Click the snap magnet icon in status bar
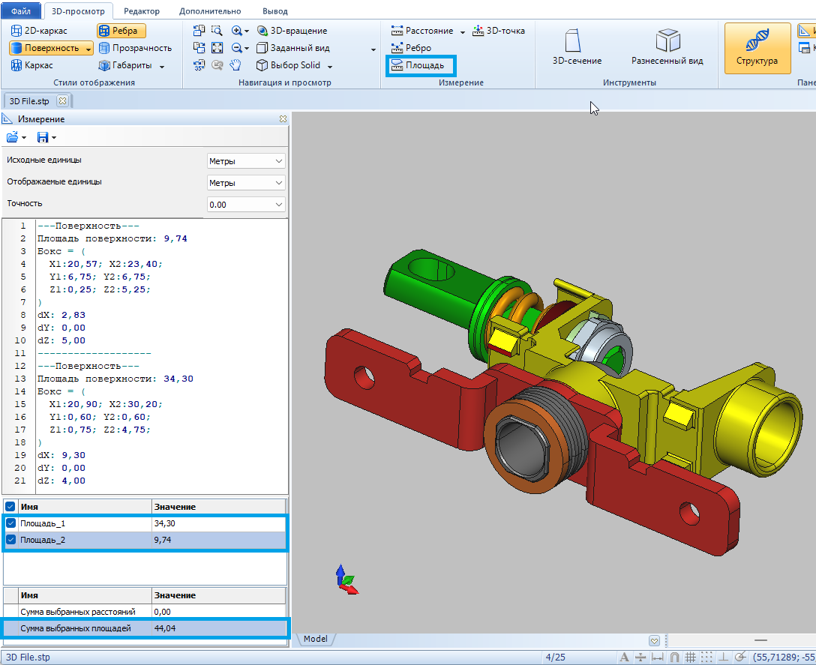816x665 pixels. 673,658
